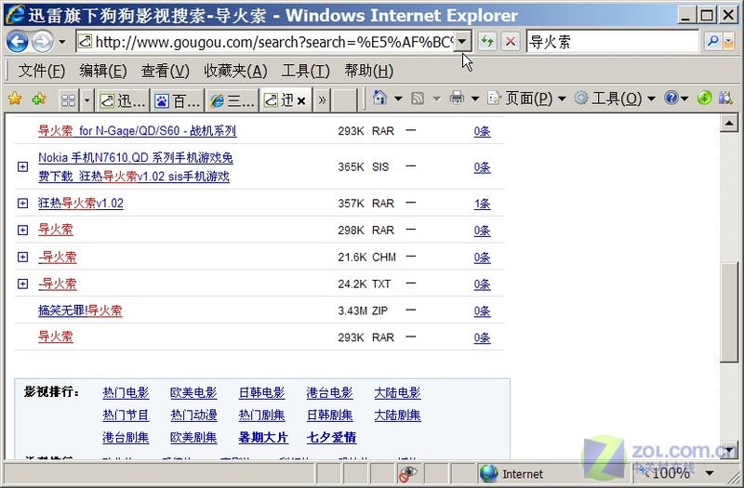This screenshot has height=488, width=744.
Task: Click the green globe toolbar icon
Action: pyautogui.click(x=705, y=99)
